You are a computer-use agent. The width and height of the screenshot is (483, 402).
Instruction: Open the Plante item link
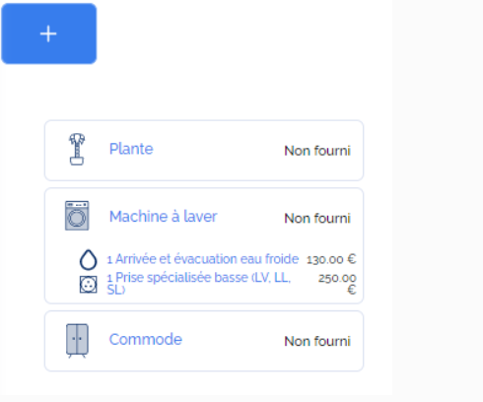(131, 149)
